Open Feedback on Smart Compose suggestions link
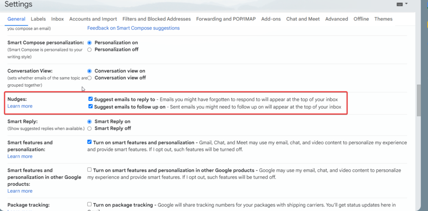The image size is (428, 211). click(x=133, y=28)
